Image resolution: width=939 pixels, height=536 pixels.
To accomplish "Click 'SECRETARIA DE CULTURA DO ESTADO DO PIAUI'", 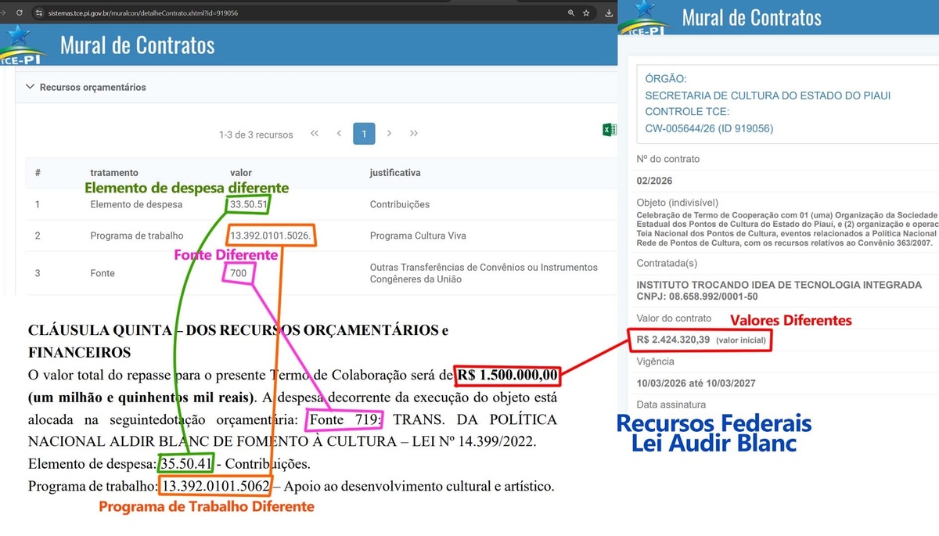I will point(768,95).
